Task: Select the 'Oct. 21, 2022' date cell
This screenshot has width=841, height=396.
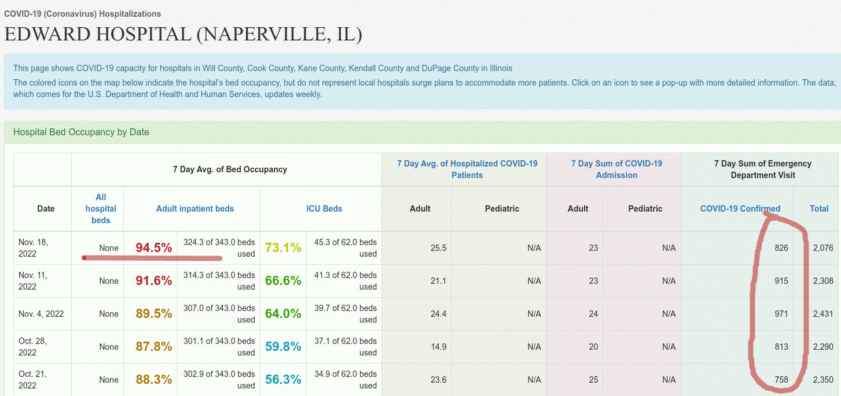Action: 42,380
